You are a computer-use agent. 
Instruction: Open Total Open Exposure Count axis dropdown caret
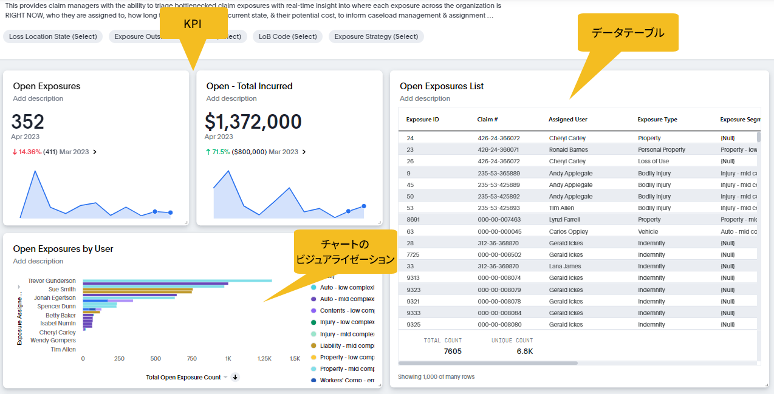[225, 377]
